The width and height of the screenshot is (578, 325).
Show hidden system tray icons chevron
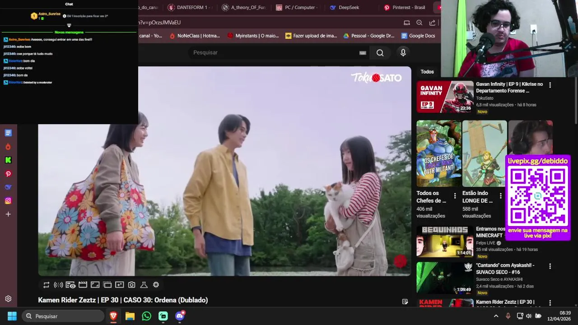tap(496, 316)
